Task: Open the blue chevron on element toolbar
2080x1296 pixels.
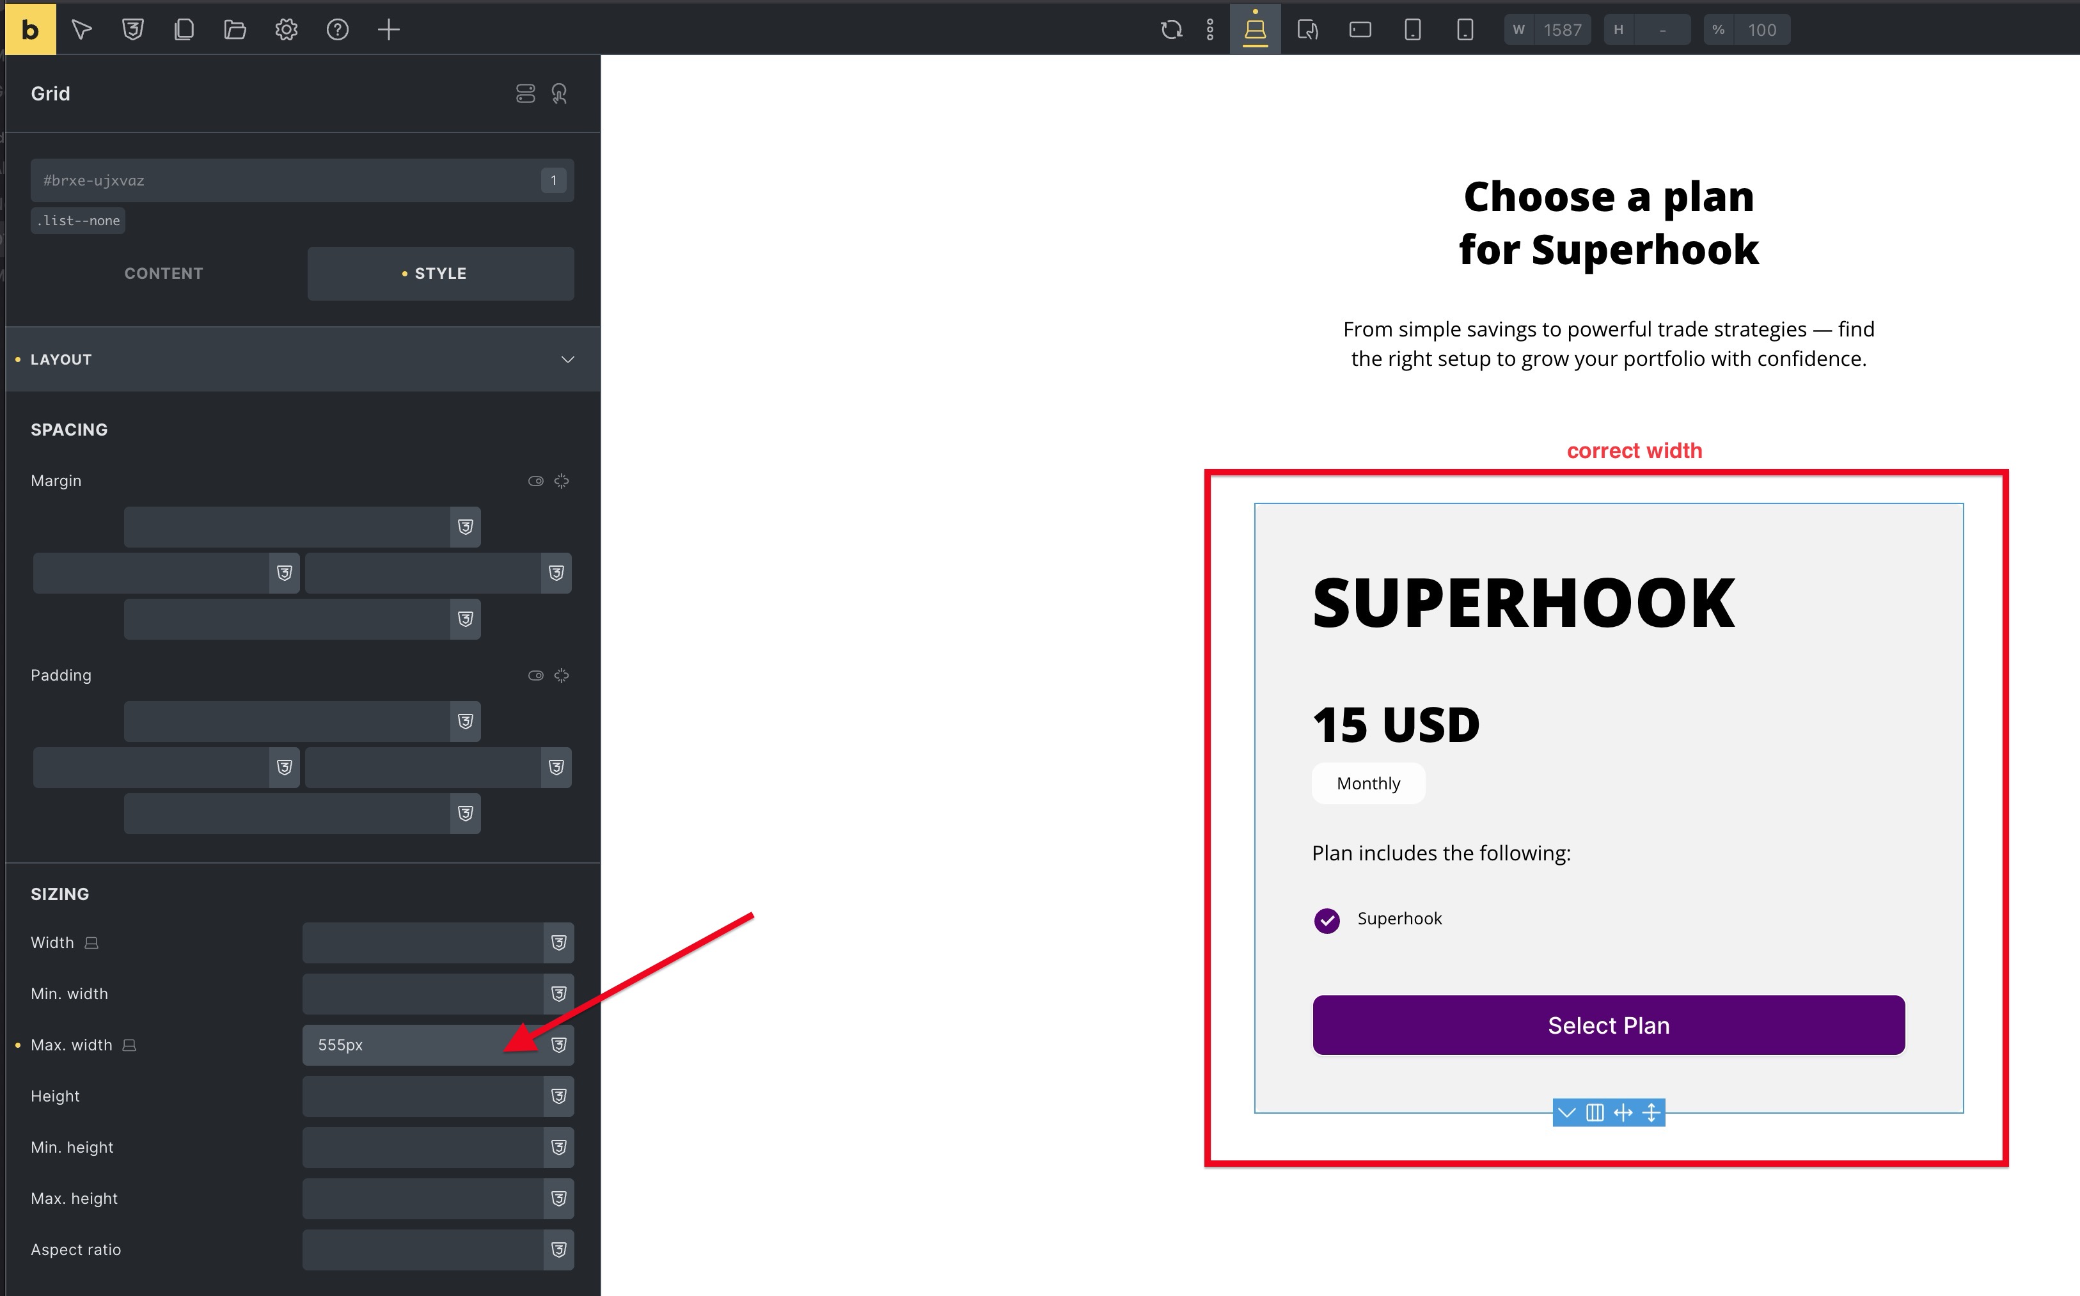Action: pos(1566,1112)
